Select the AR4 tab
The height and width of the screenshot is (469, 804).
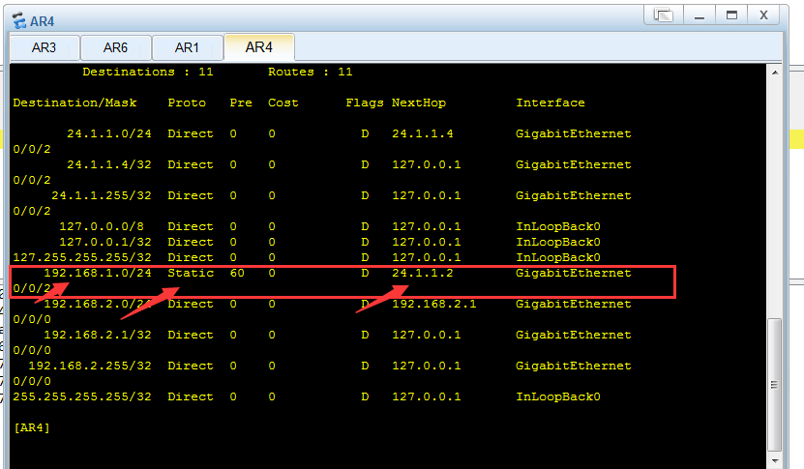coord(259,47)
